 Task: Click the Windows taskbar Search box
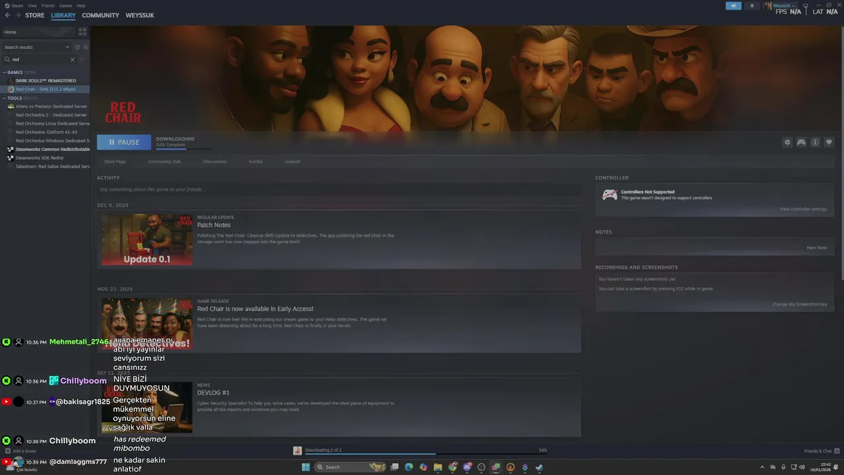pos(350,467)
